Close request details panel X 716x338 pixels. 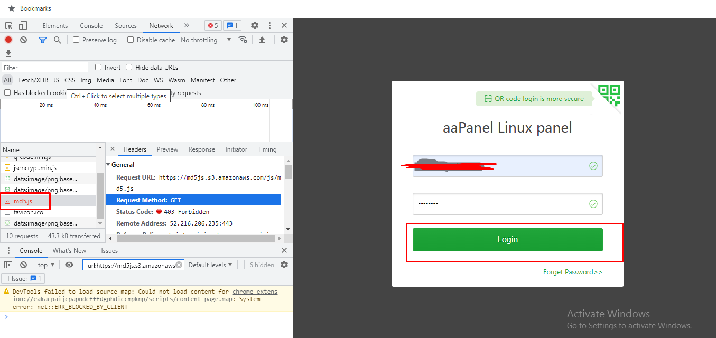112,149
